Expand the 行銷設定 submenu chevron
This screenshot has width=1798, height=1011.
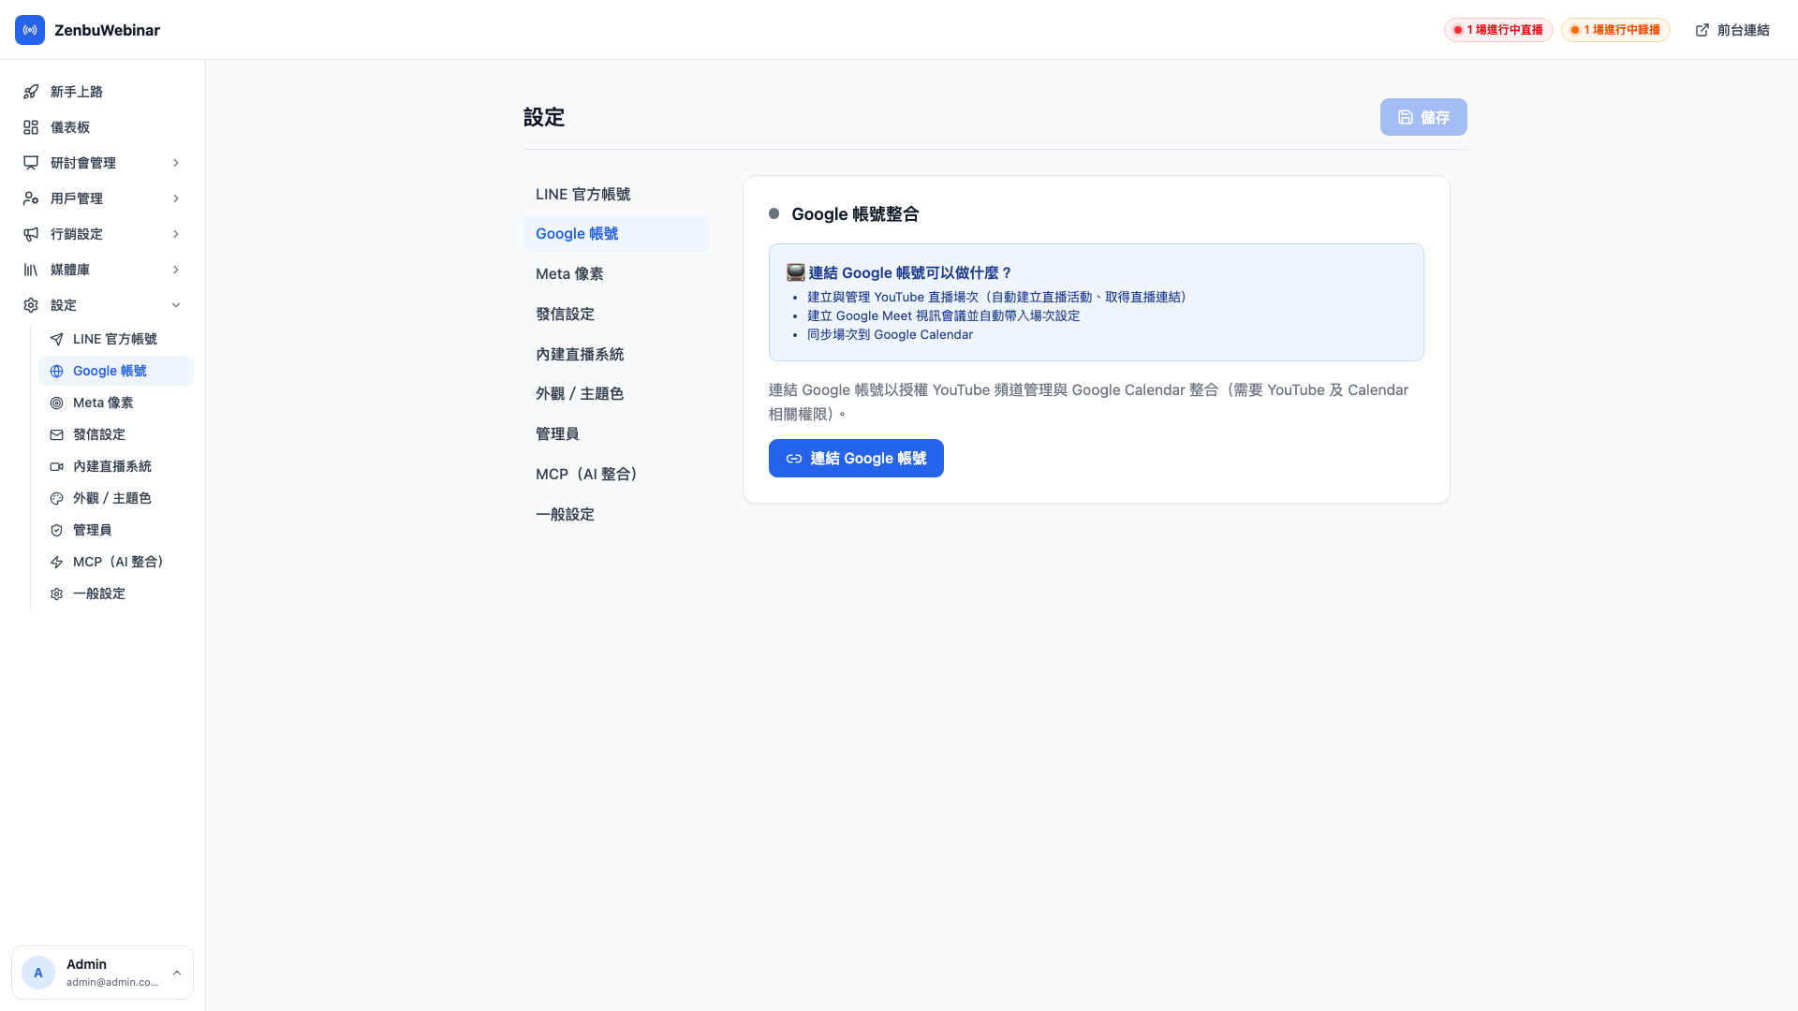[176, 234]
